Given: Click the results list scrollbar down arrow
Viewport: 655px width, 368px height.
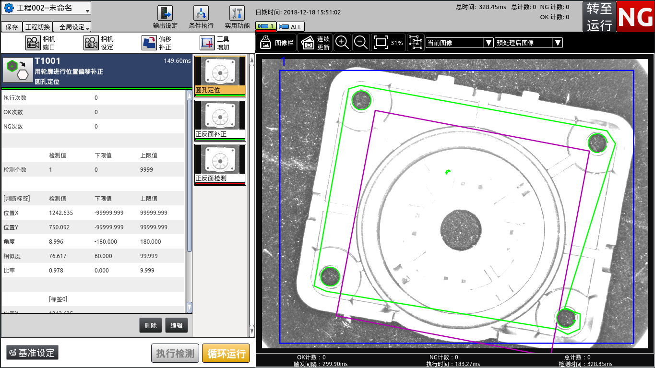Looking at the screenshot, I should 190,308.
